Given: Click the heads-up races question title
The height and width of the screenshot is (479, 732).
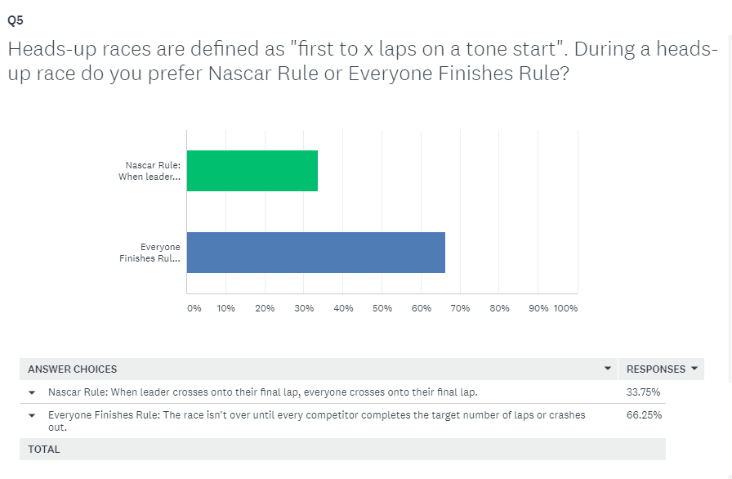Looking at the screenshot, I should coord(363,61).
